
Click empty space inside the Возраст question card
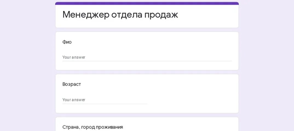[x=188, y=93]
